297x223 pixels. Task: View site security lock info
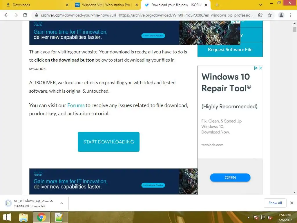coord(37,15)
